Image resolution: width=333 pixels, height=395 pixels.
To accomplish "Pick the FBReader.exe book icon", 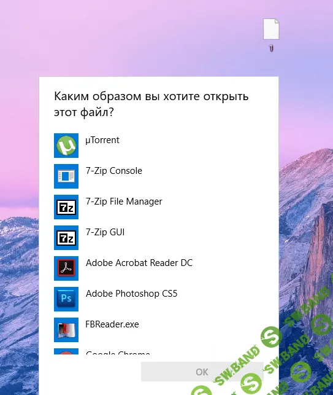I will click(66, 330).
